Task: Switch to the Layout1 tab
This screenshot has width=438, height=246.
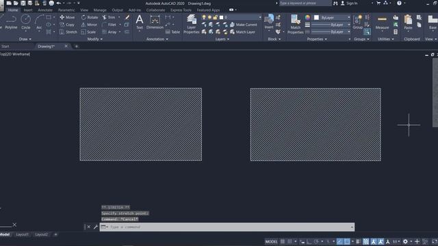Action: pyautogui.click(x=22, y=234)
